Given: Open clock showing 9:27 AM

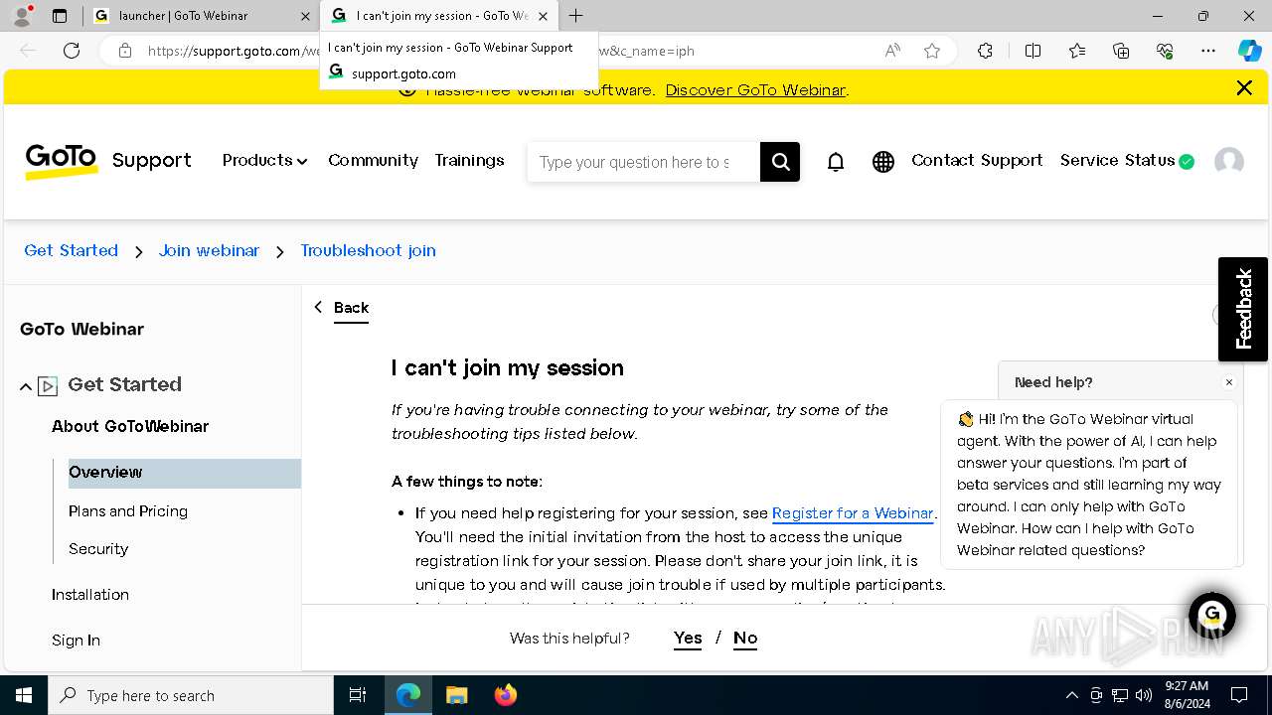Looking at the screenshot, I should click(1187, 695).
